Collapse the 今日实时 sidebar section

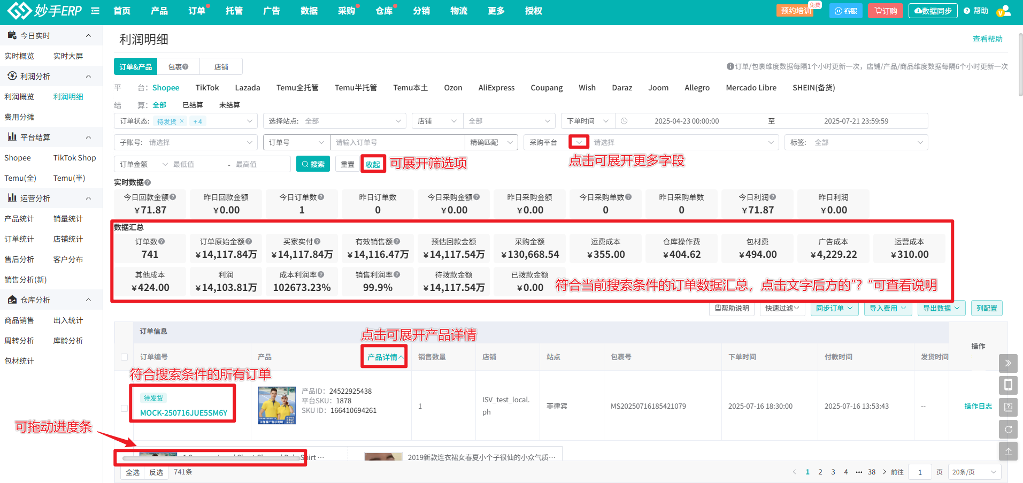coord(88,36)
